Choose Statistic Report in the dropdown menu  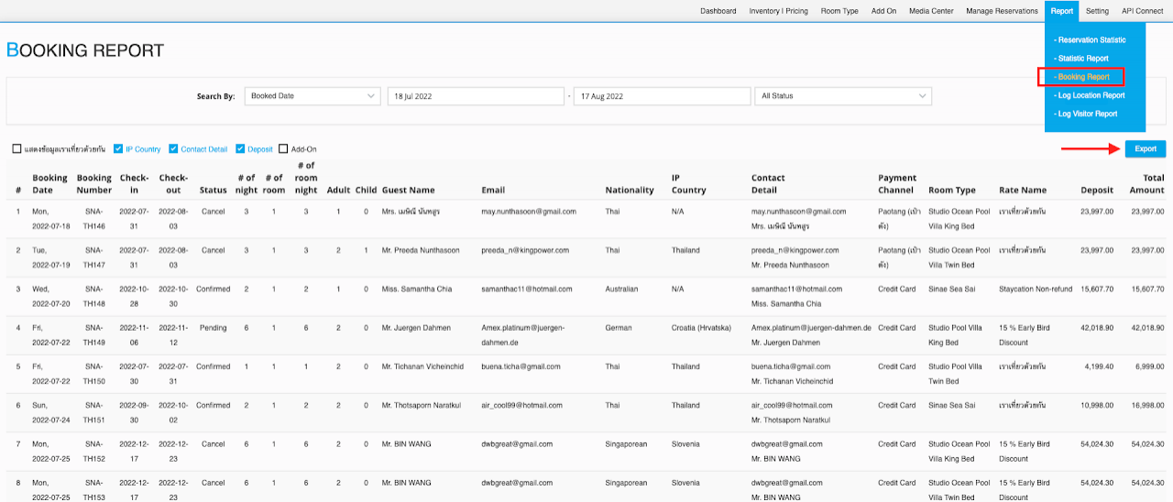click(x=1081, y=59)
